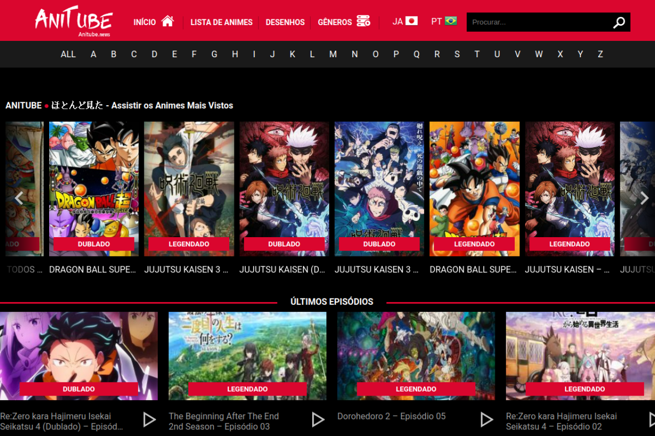The height and width of the screenshot is (436, 655).
Task: Filter animes by ALL in alphabet bar
Action: tap(68, 54)
